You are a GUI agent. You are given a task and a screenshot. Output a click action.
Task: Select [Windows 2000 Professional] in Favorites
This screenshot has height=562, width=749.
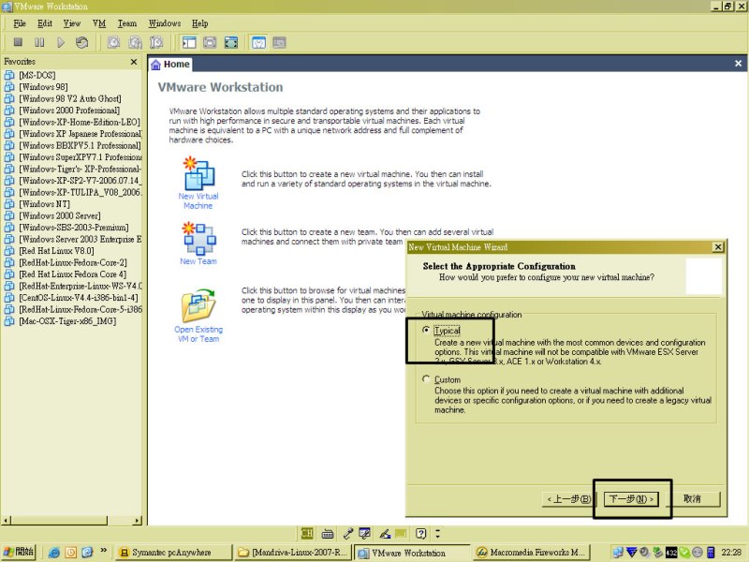[69, 111]
